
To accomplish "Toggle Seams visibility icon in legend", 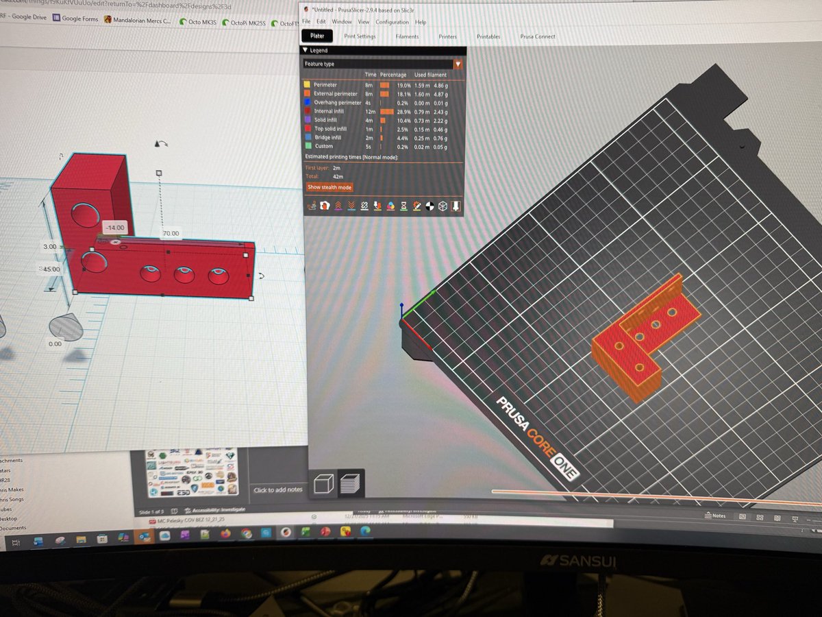I will pyautogui.click(x=364, y=206).
